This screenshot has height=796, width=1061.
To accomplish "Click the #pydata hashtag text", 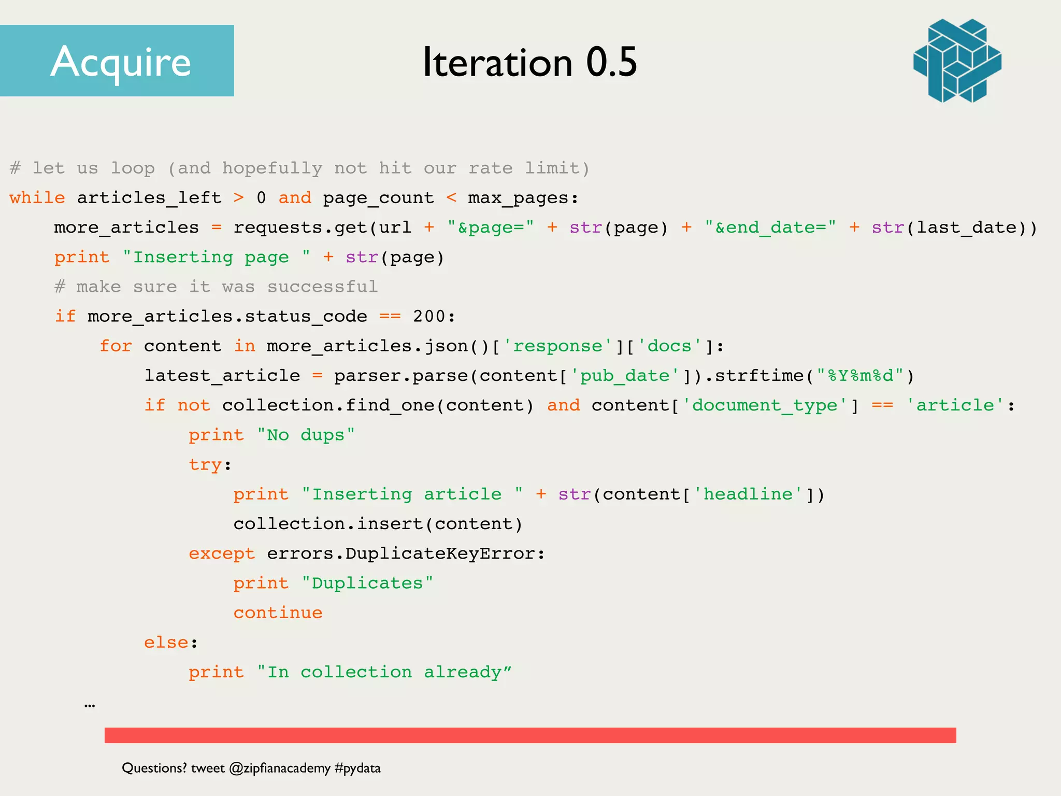I will click(x=357, y=768).
